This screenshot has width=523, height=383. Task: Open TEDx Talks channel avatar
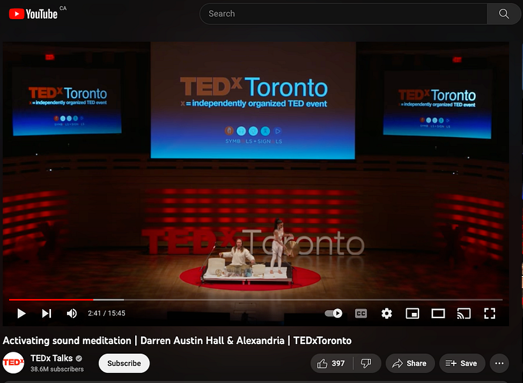13,363
